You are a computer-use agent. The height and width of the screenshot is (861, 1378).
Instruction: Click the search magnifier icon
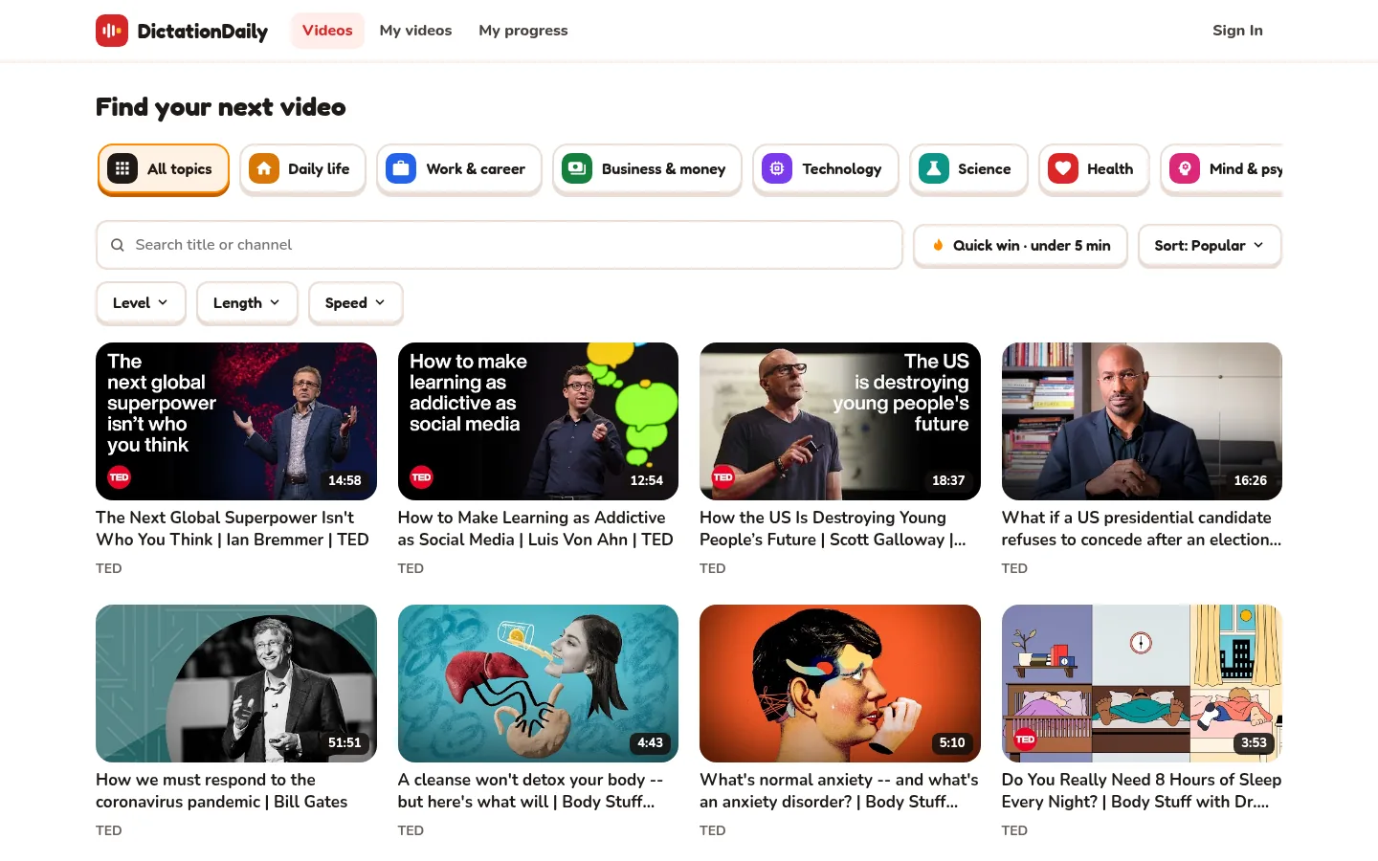[x=118, y=245]
